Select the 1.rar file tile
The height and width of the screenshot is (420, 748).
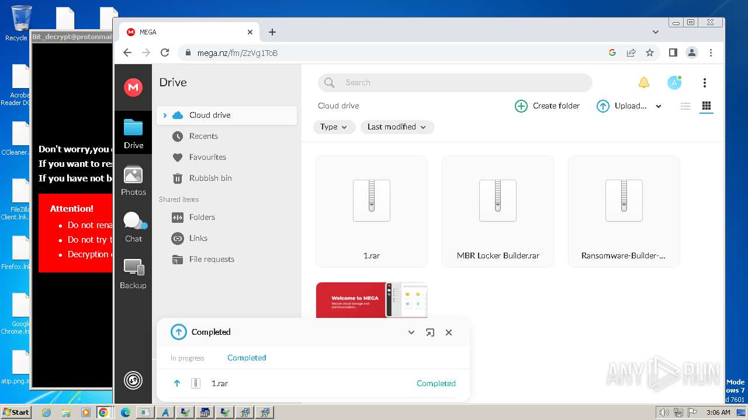click(x=372, y=212)
